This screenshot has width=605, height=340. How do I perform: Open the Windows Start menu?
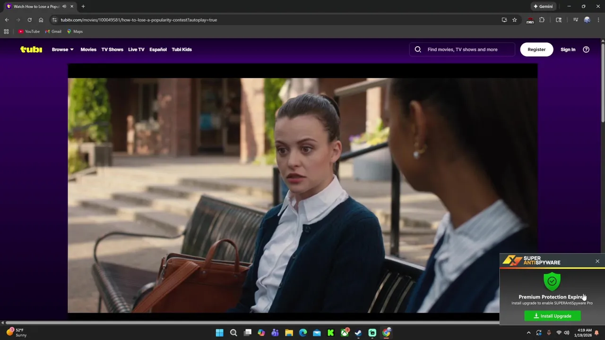tap(219, 333)
